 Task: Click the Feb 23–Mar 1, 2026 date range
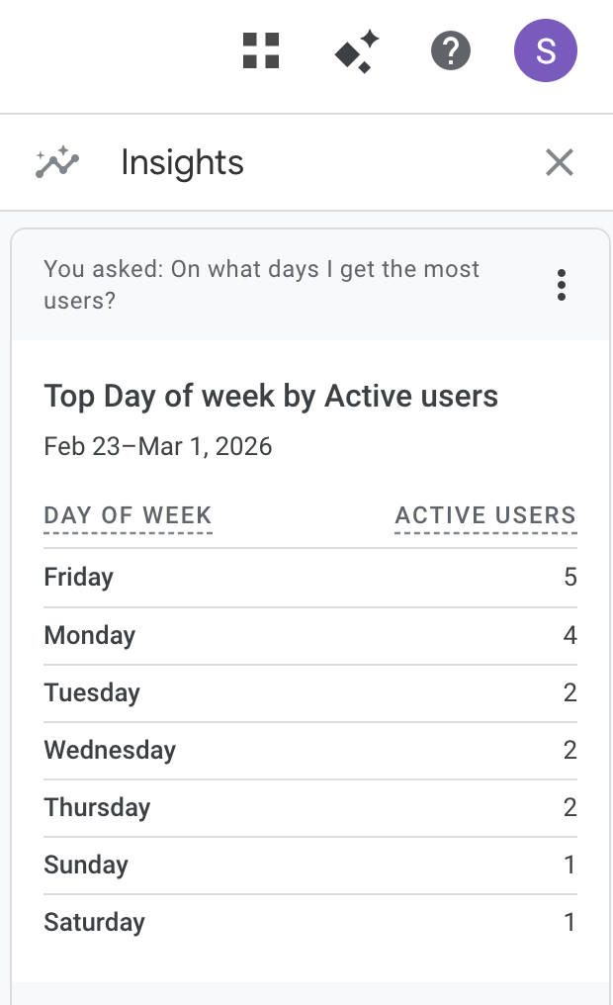[x=158, y=446]
